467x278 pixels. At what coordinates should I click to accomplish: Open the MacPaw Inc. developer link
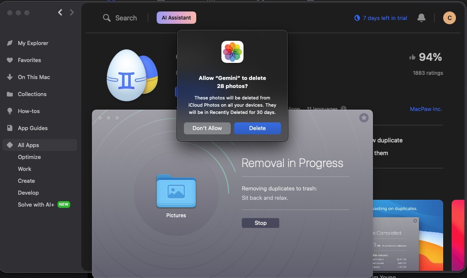click(426, 109)
